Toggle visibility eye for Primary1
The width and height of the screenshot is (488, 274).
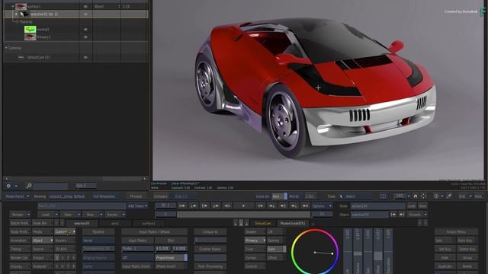(x=85, y=37)
